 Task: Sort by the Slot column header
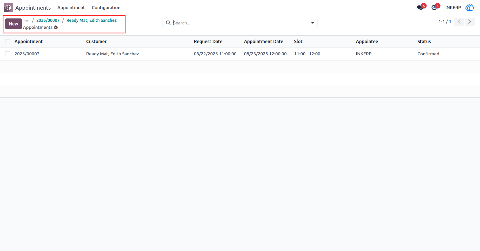(x=298, y=42)
